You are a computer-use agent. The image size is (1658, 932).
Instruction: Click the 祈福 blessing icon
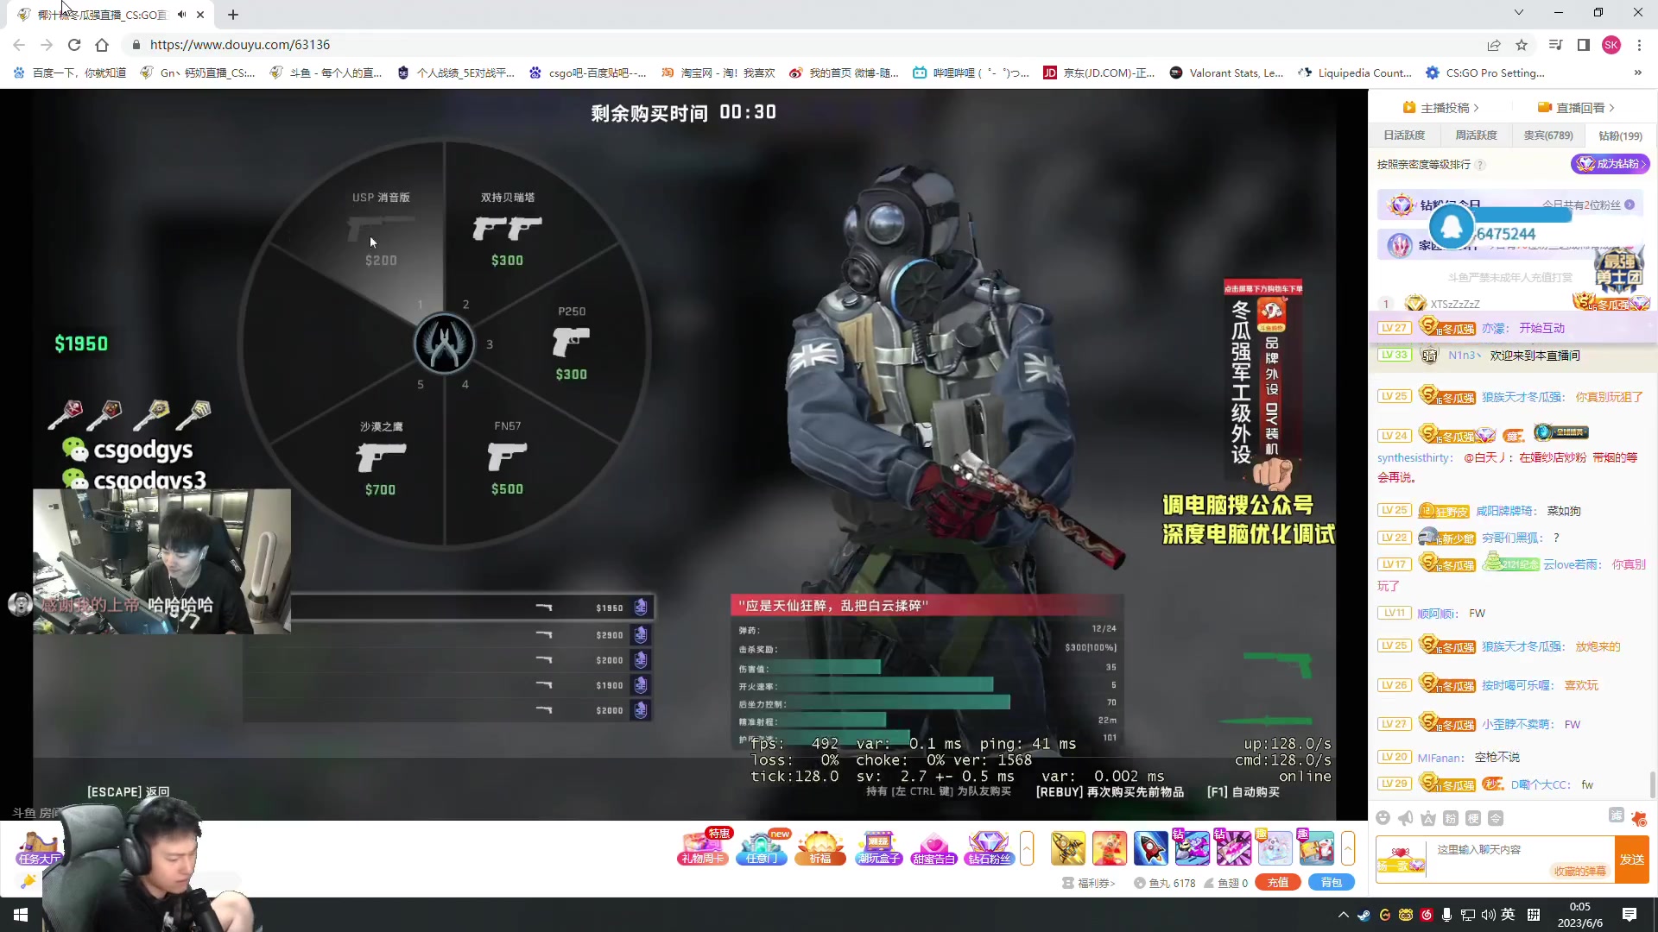click(x=820, y=847)
